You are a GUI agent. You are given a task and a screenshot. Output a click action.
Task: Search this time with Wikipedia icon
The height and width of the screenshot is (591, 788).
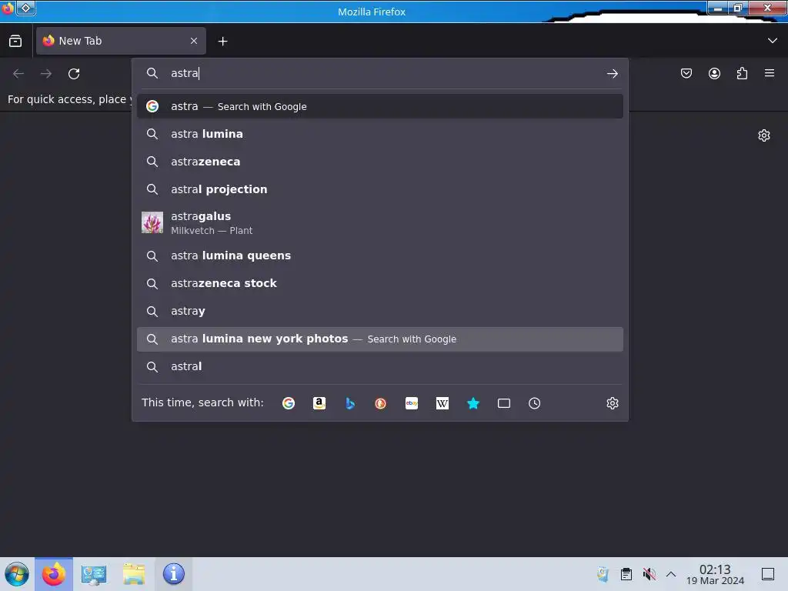pyautogui.click(x=442, y=403)
